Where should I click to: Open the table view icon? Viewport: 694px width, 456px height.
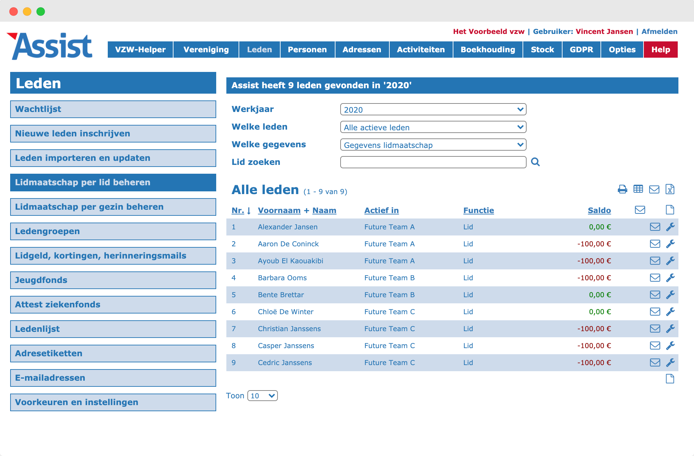click(638, 189)
